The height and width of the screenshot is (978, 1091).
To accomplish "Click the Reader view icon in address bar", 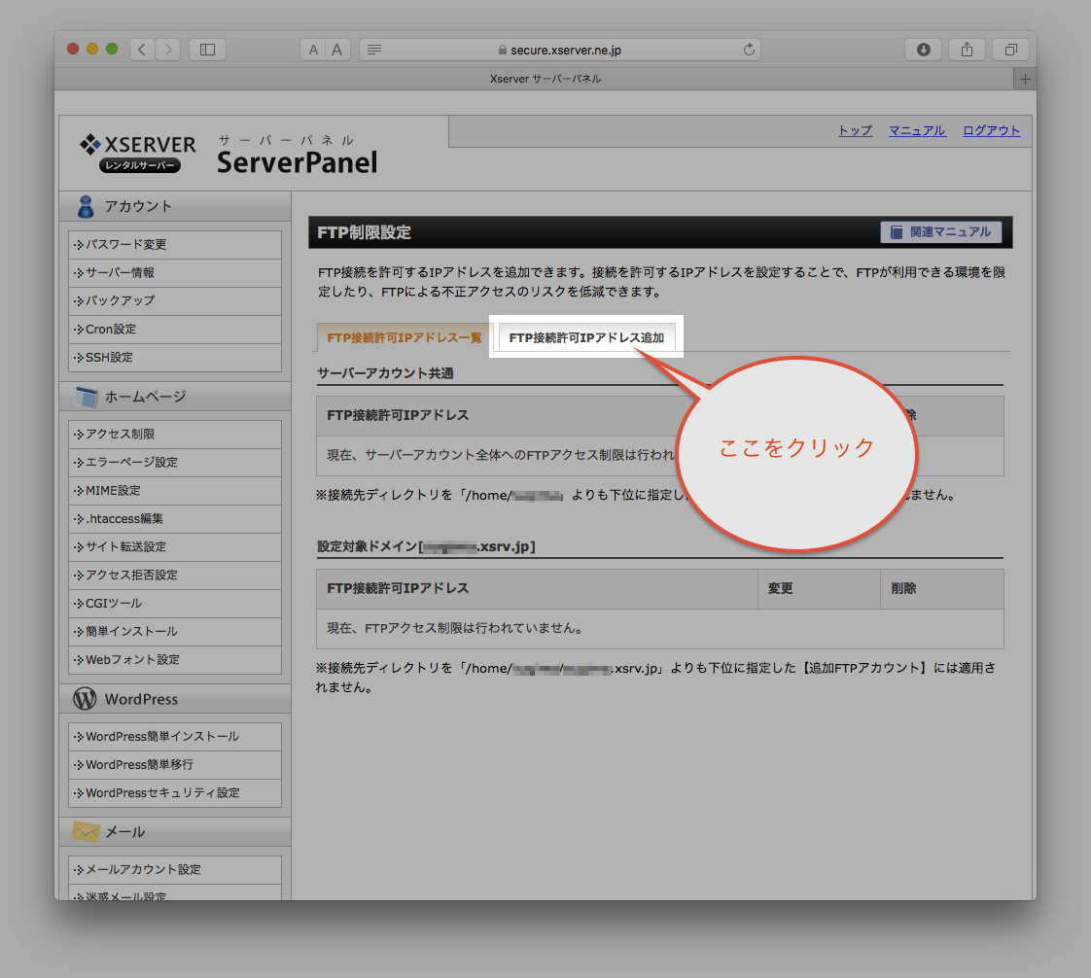I will [374, 50].
